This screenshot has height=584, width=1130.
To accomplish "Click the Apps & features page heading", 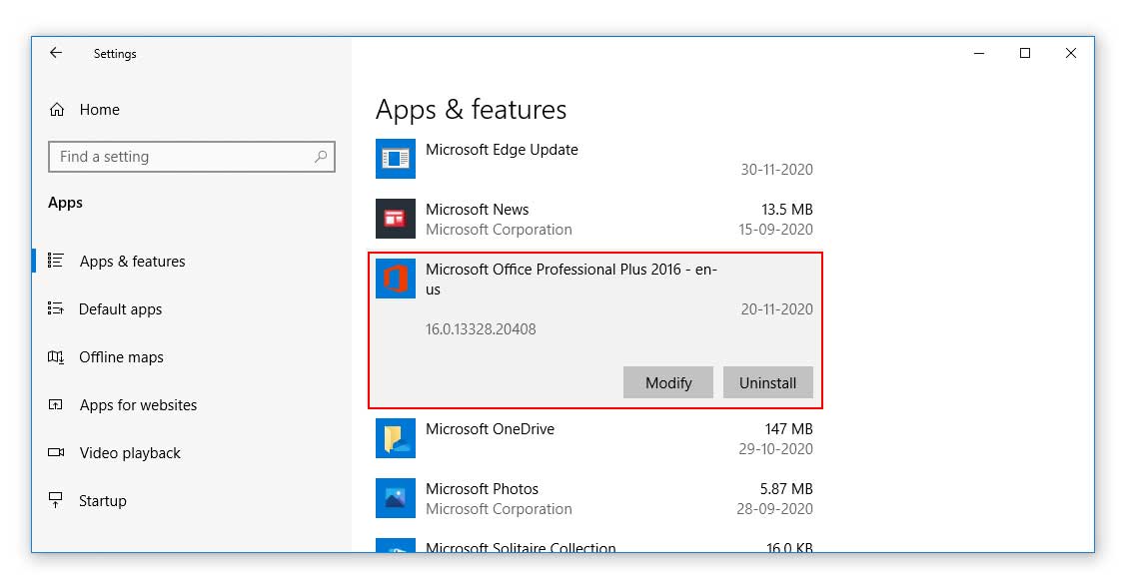I will click(x=472, y=110).
